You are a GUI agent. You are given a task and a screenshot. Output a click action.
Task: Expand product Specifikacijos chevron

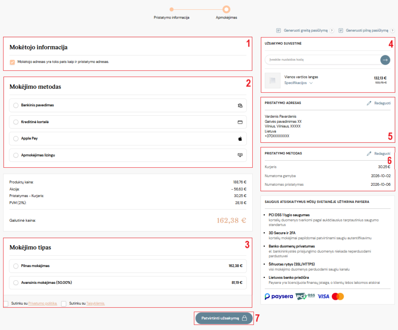coord(311,83)
